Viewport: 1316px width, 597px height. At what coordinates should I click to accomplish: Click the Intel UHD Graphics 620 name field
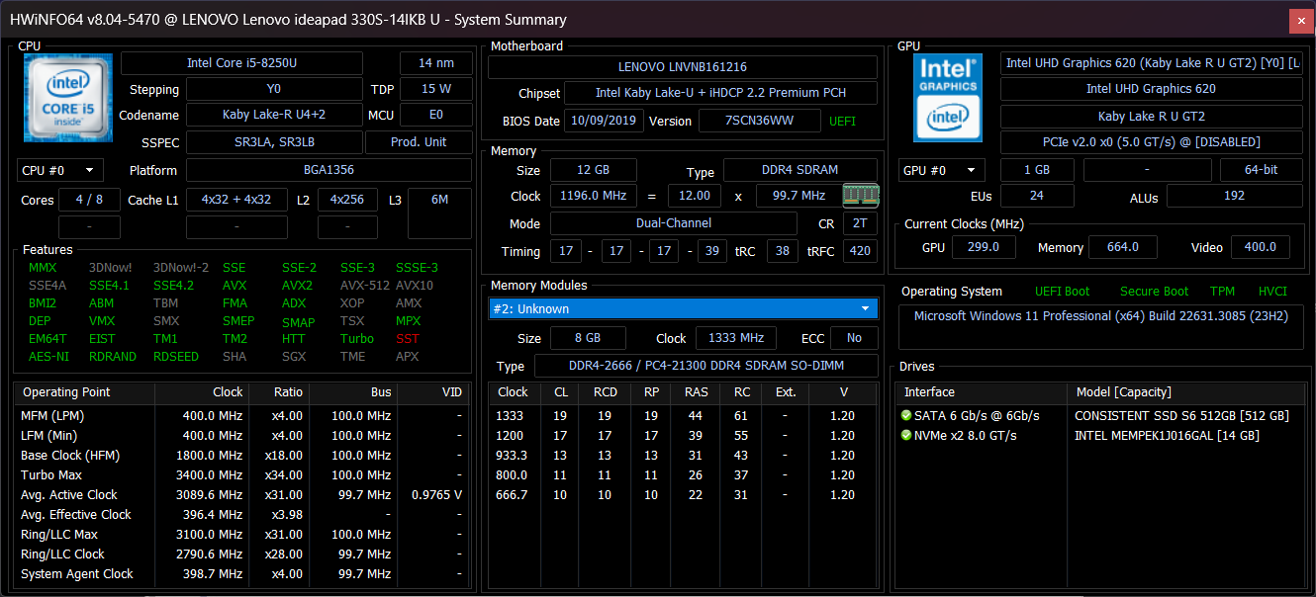1151,89
